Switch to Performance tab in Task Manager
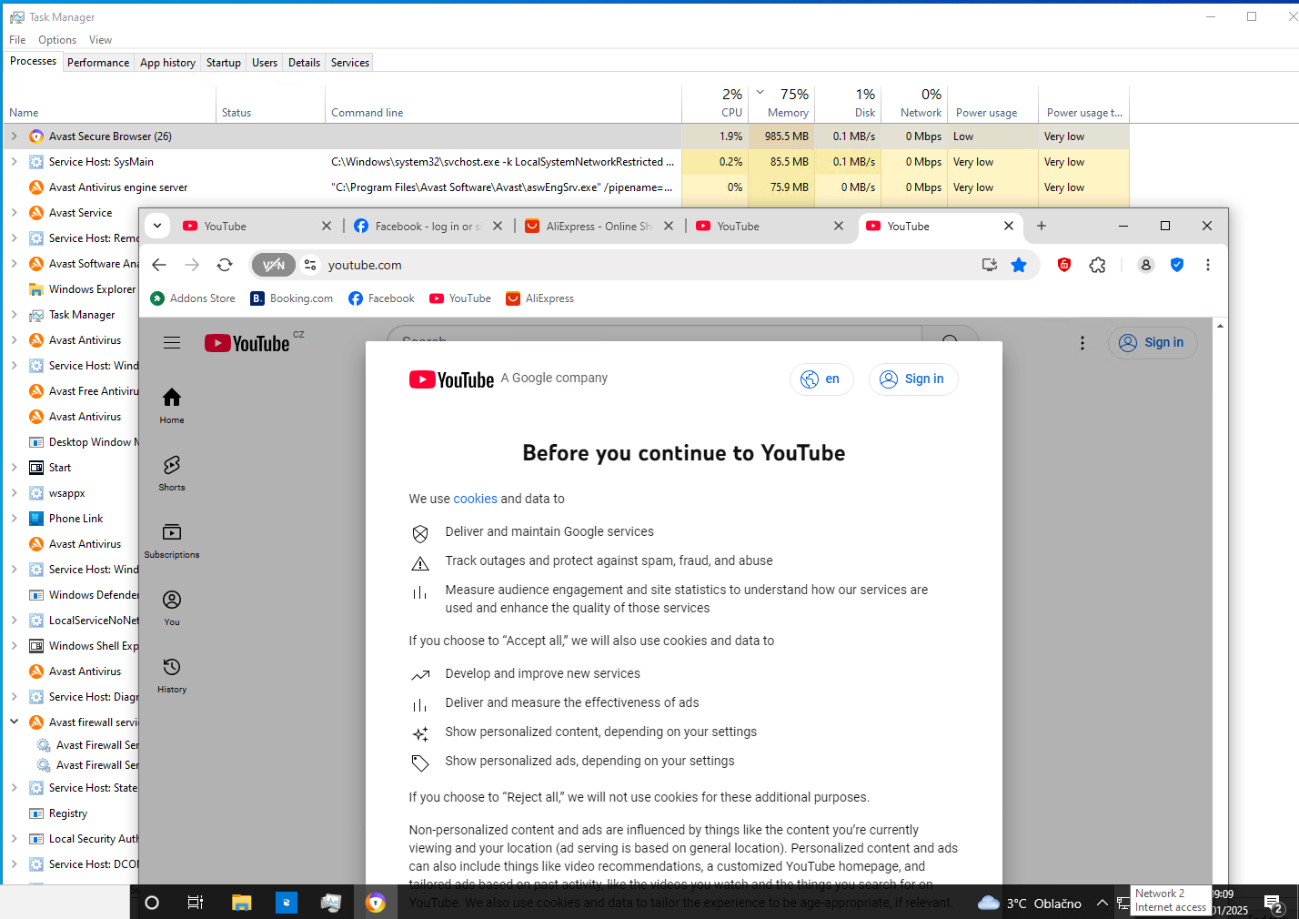 tap(98, 63)
